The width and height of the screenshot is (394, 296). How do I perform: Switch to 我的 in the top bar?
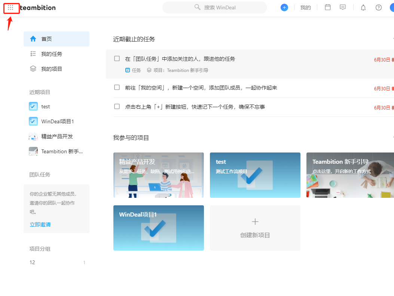click(x=305, y=7)
